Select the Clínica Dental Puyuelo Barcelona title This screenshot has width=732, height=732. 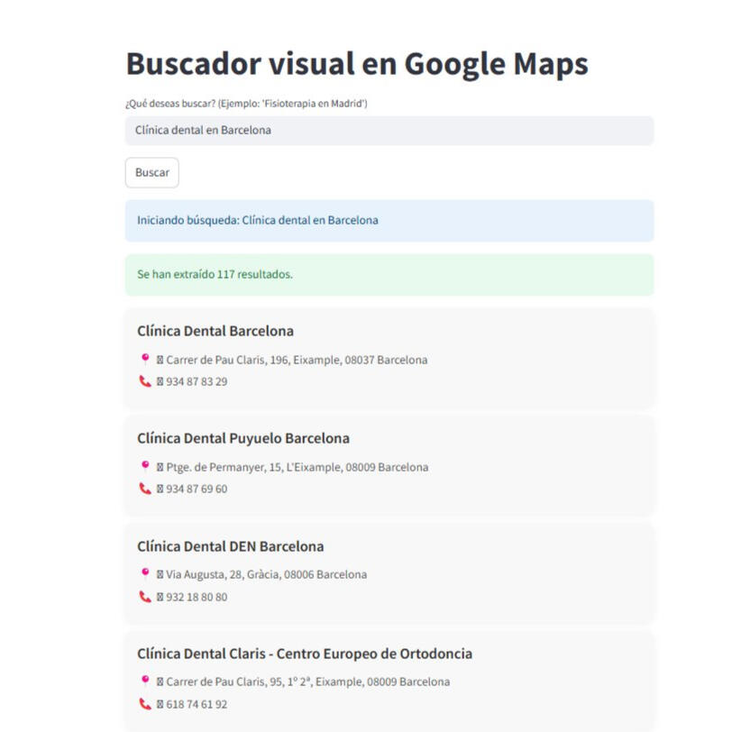tap(243, 438)
